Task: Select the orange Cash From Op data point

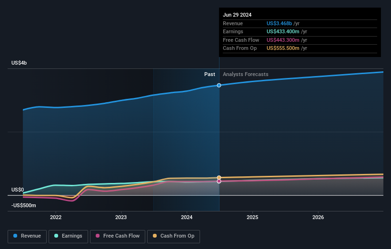Action: (x=219, y=177)
